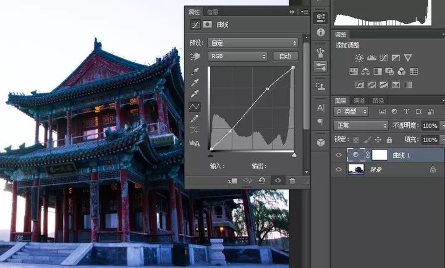Image resolution: width=445 pixels, height=268 pixels.
Task: Select the black point eyedropper in Curves
Action: click(195, 71)
